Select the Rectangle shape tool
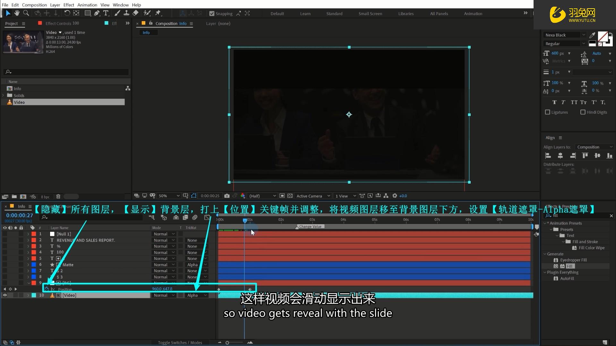Screen dimensions: 616x346 point(87,13)
